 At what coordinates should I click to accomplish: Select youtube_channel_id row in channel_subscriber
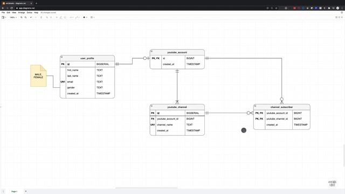coord(281,119)
